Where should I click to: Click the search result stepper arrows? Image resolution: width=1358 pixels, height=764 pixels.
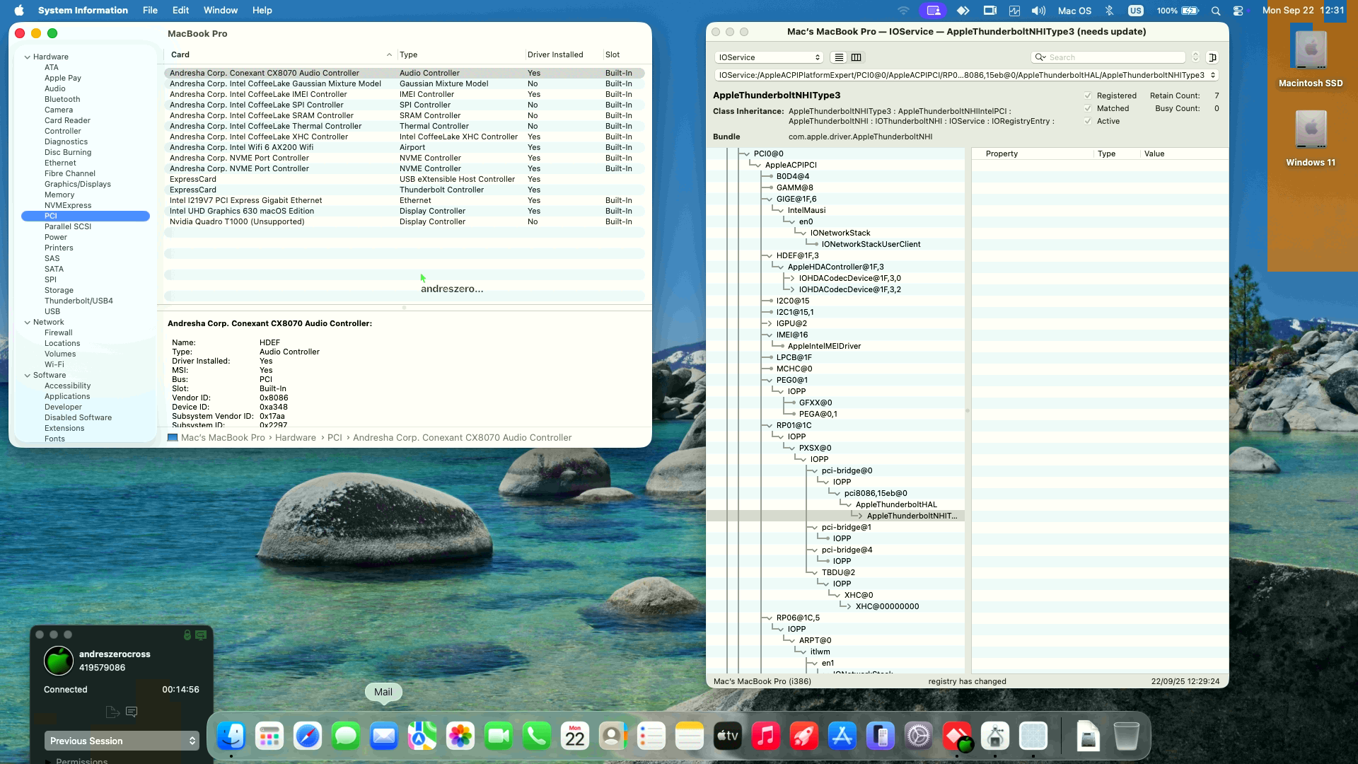1195,57
